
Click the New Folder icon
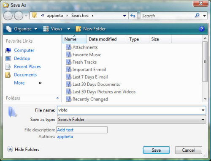[78, 29]
